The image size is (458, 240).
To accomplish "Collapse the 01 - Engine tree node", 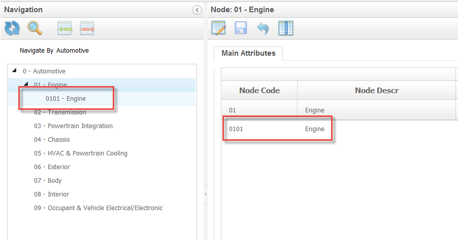I will [x=26, y=84].
